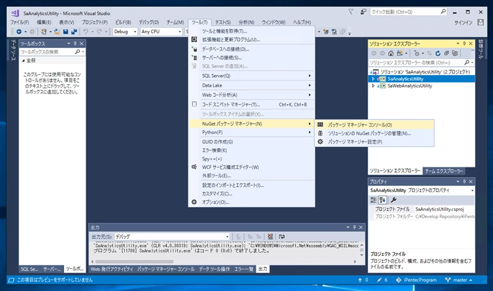493x291 pixels.
Task: Click search magnifier icon in Toolbox search
Action: tap(78, 52)
